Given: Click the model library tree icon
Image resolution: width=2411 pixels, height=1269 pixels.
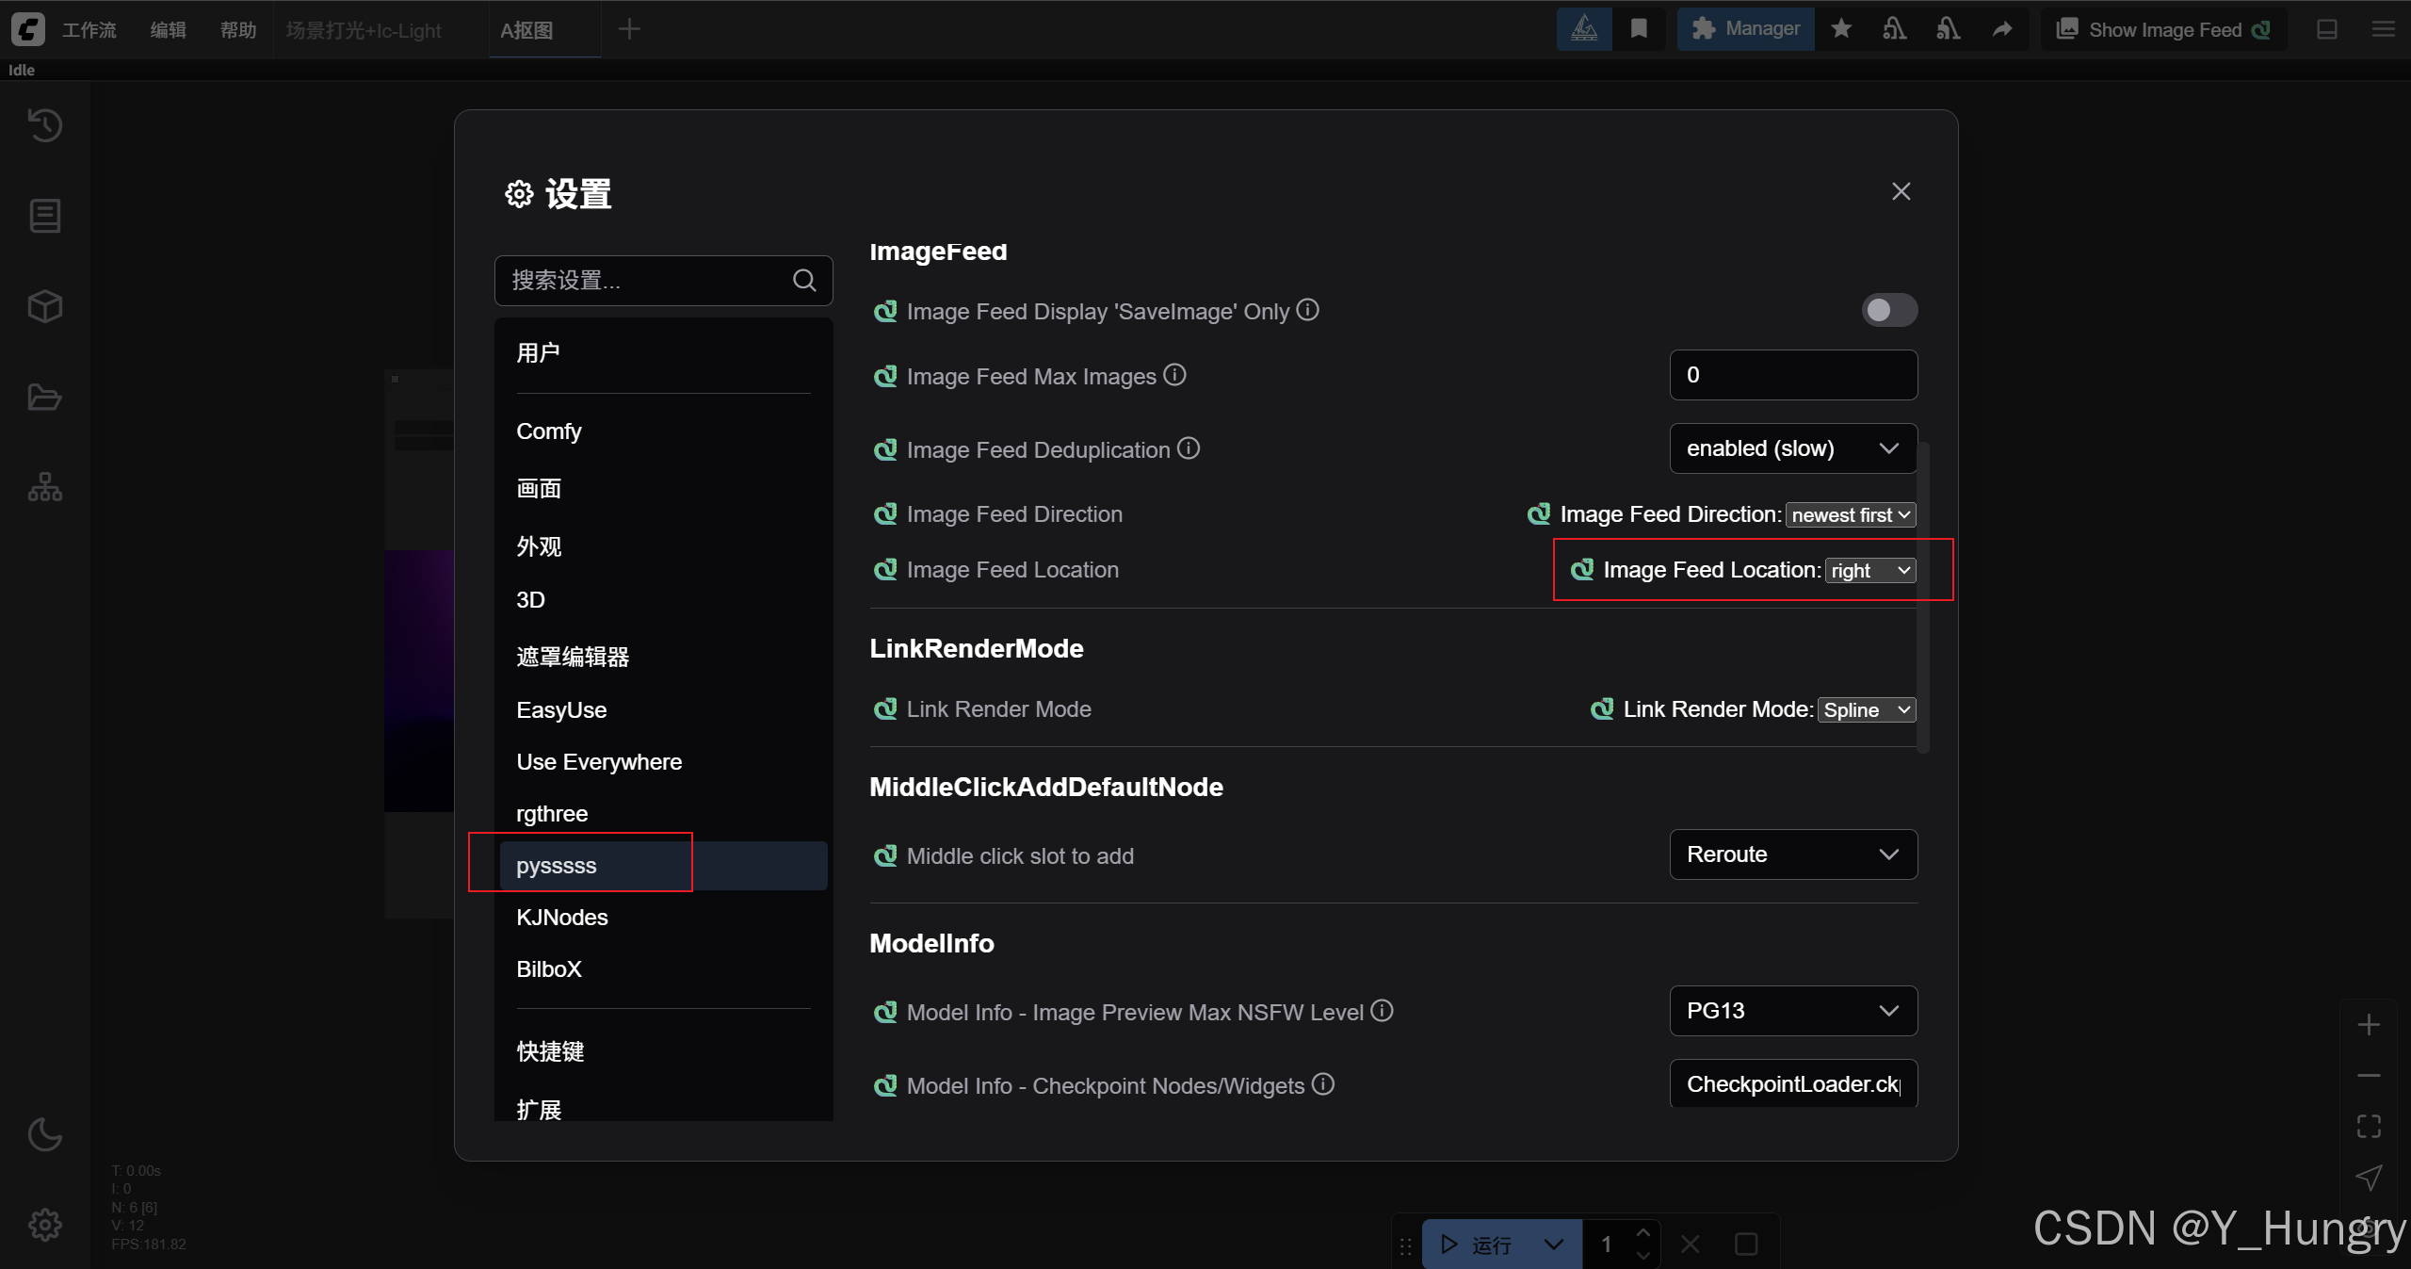Looking at the screenshot, I should click(44, 487).
